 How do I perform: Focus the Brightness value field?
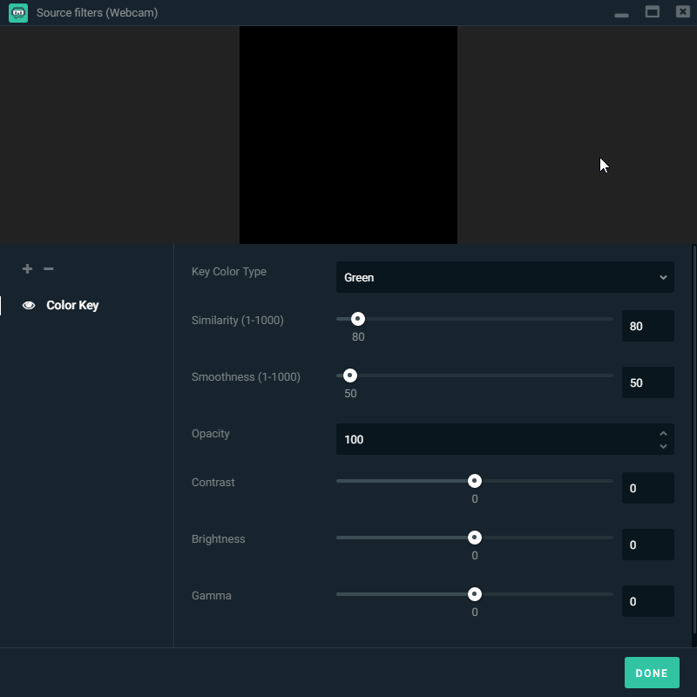pos(647,545)
